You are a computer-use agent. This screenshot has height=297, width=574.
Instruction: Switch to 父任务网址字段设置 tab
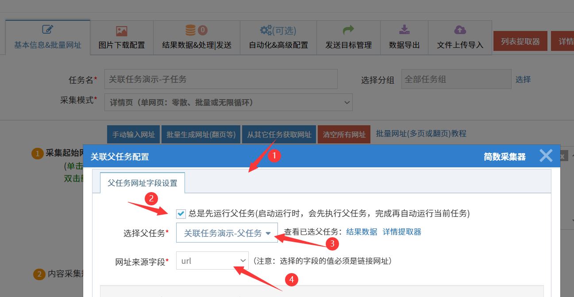pos(143,183)
